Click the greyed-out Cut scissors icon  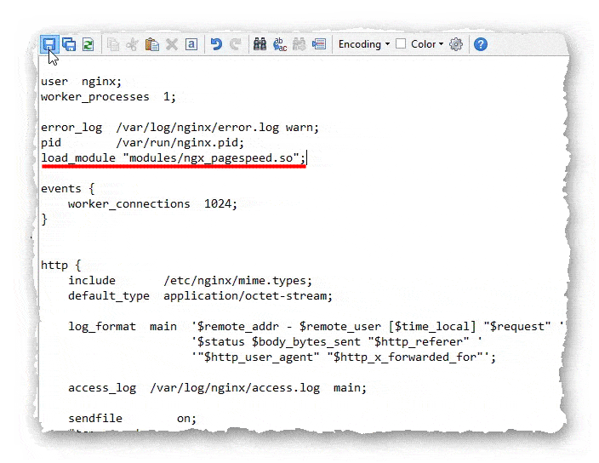[x=132, y=44]
